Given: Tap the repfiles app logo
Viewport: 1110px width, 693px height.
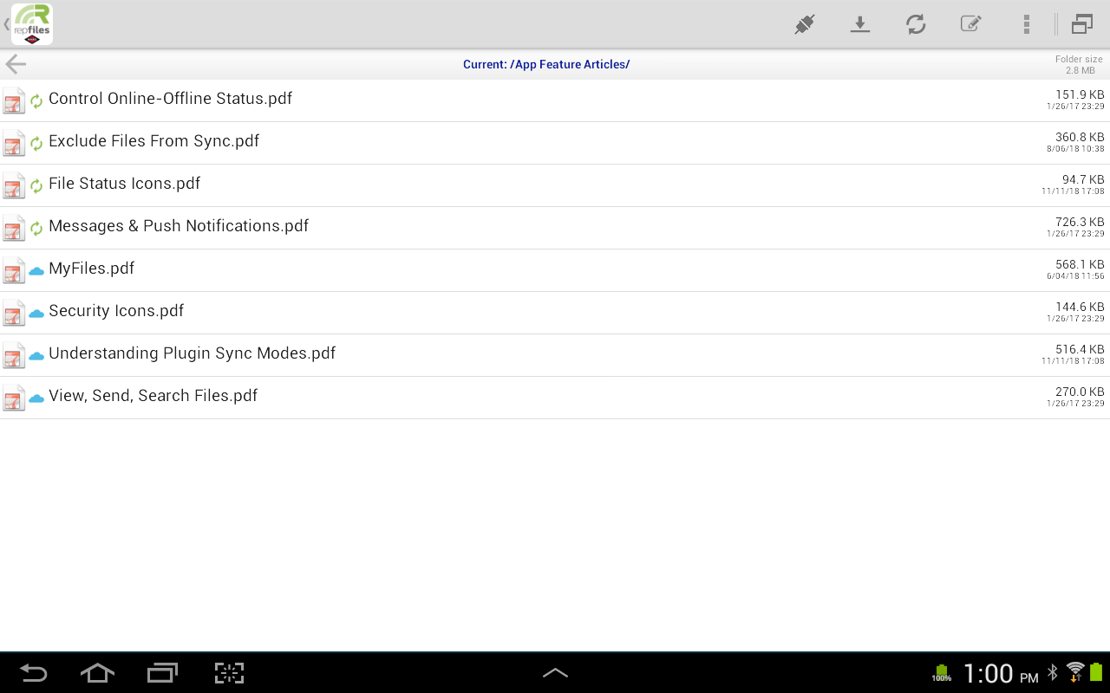Looking at the screenshot, I should coord(32,24).
